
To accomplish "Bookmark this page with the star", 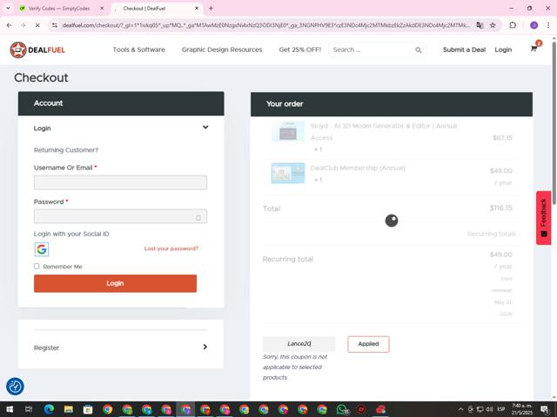I will tap(493, 25).
